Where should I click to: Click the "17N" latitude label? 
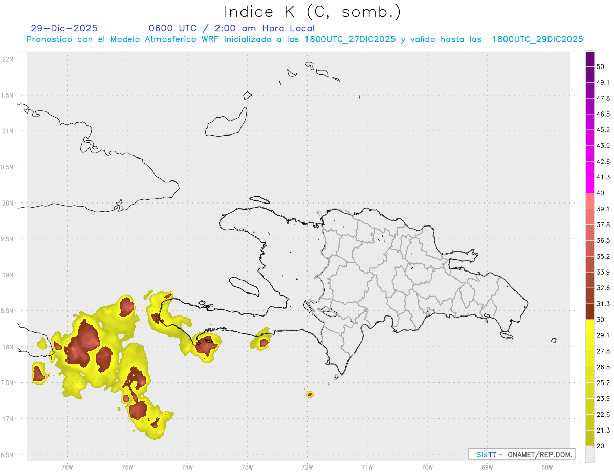(9, 419)
